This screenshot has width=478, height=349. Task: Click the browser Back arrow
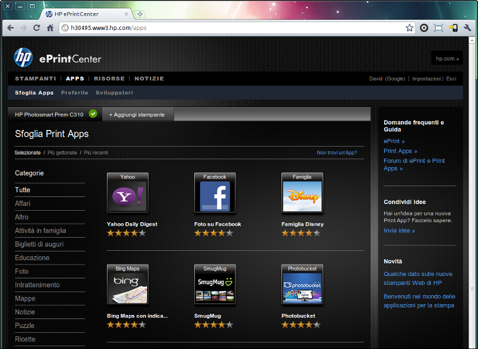(x=10, y=28)
